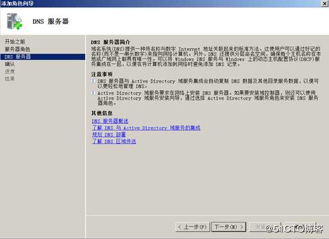
Task: Open the DNS 服务器概述 link
Action: point(110,121)
